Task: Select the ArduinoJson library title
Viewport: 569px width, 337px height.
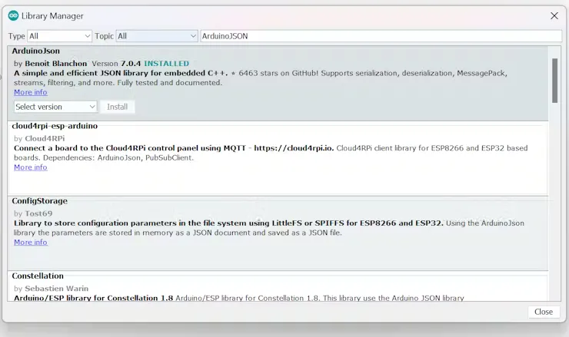Action: click(35, 51)
